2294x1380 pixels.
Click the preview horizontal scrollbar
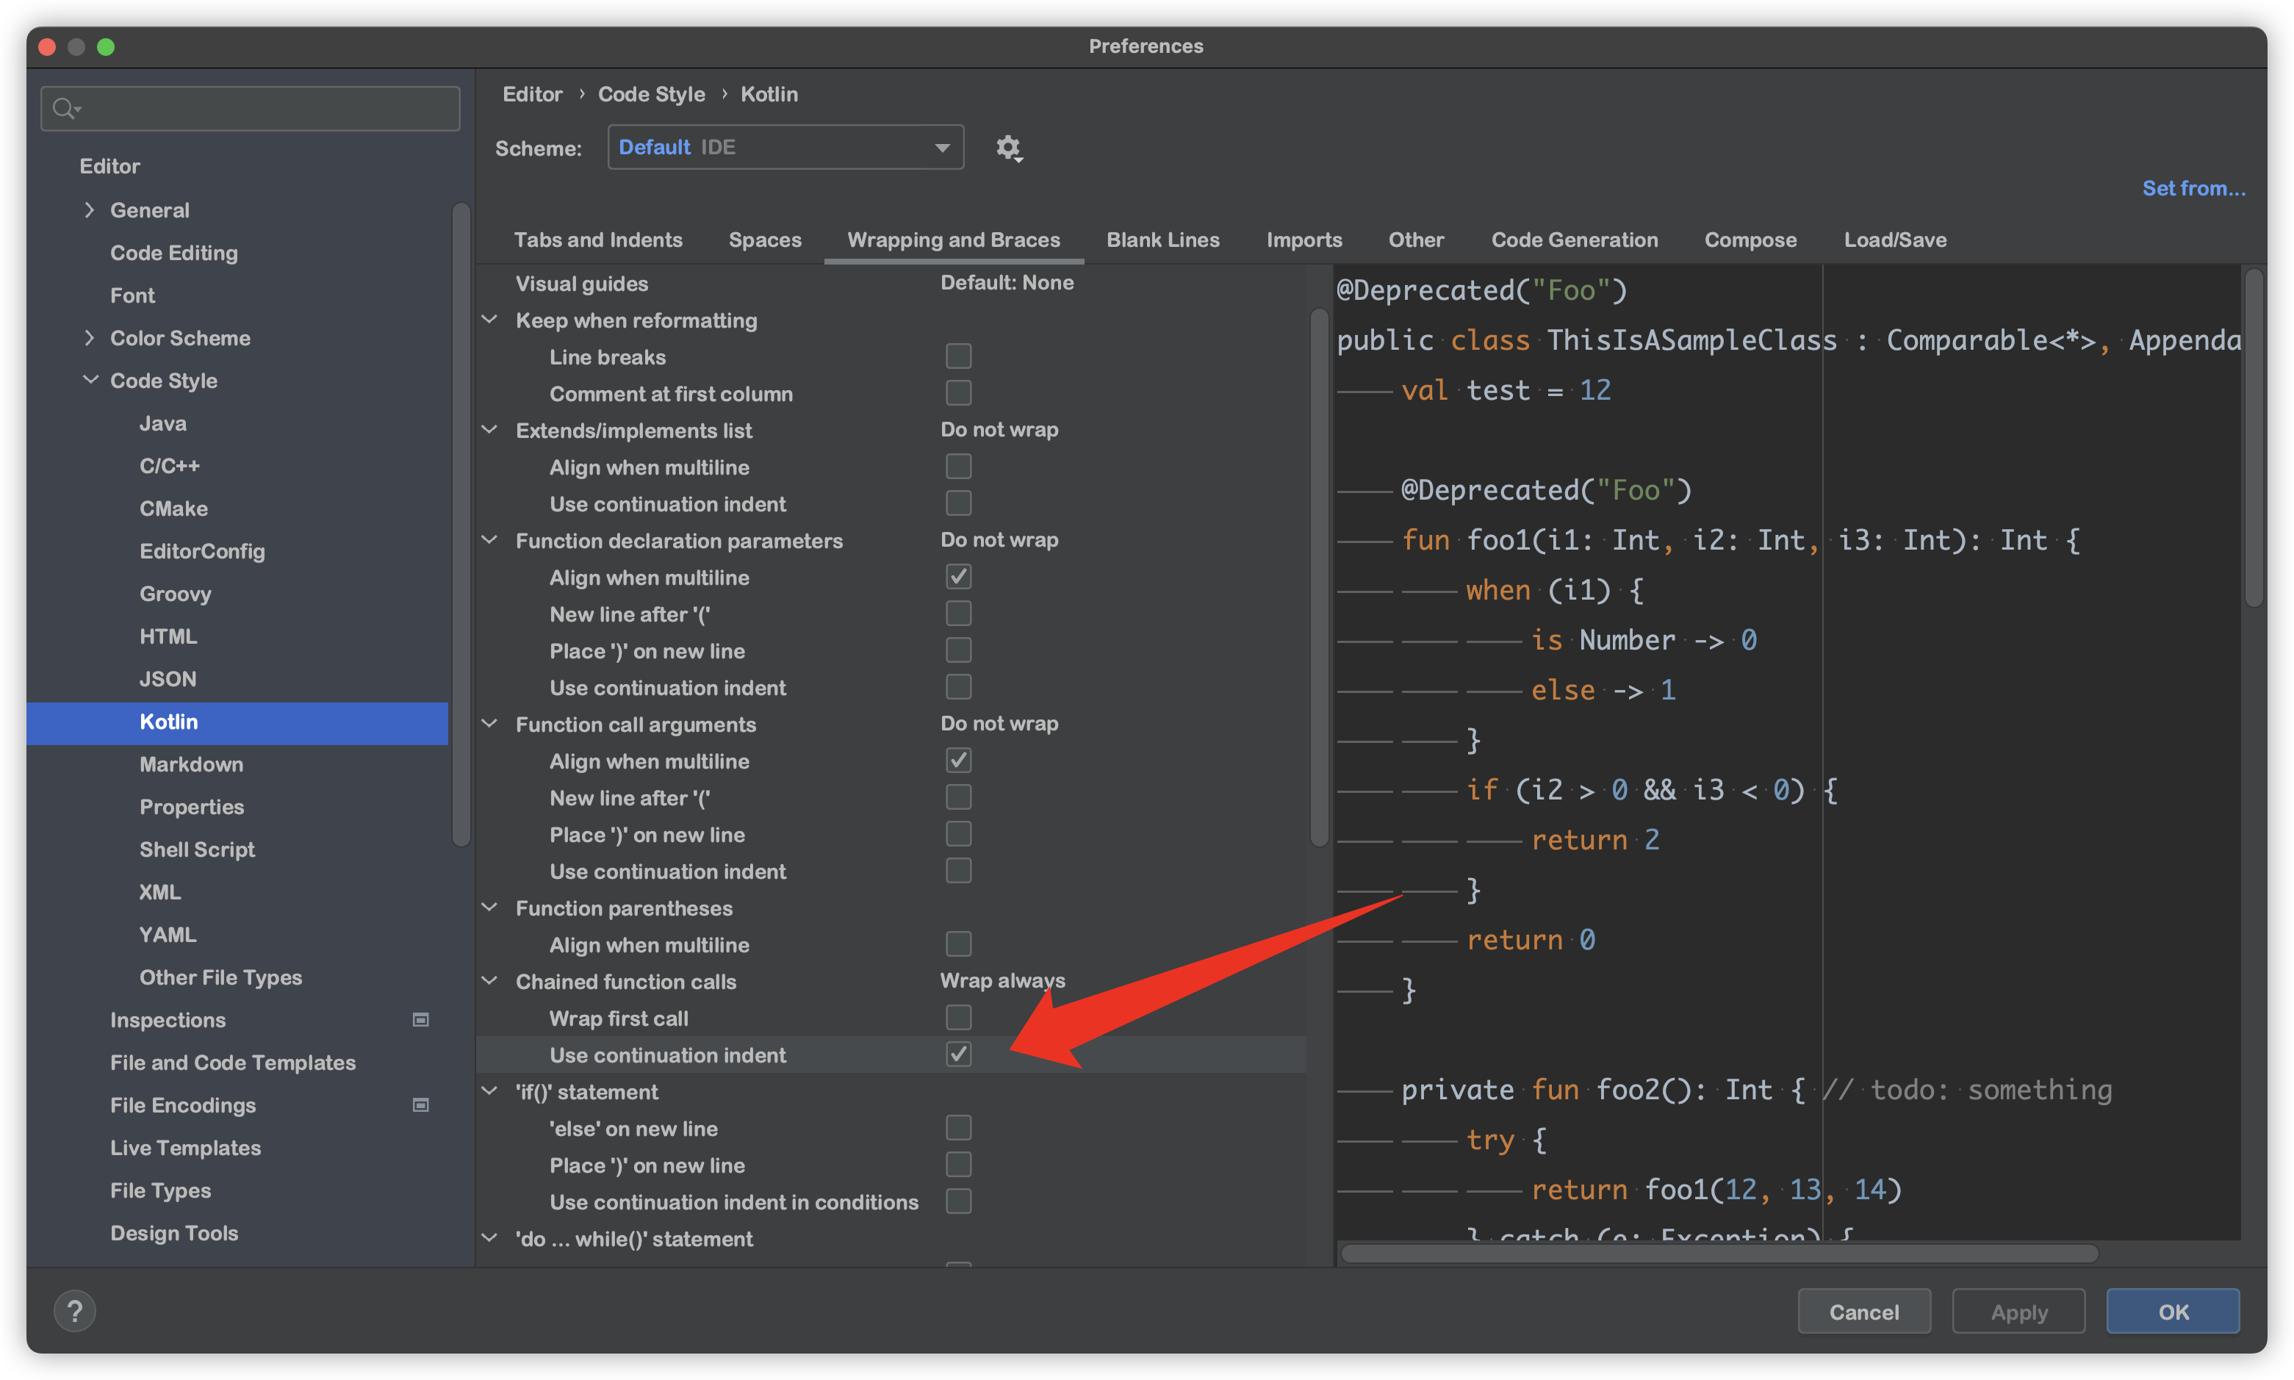coord(1719,1254)
